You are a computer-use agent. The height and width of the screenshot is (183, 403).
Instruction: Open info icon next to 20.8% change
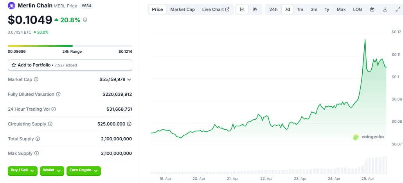click(85, 20)
